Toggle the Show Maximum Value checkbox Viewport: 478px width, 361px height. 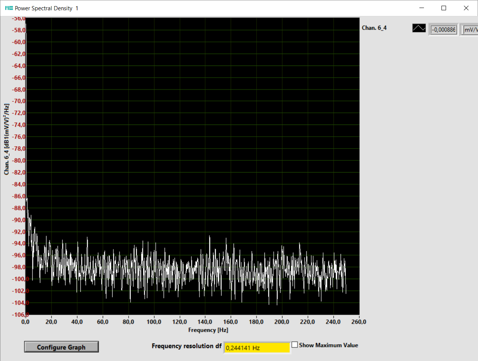pos(295,345)
